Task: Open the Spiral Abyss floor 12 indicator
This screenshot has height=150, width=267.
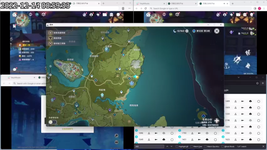Action: click(x=201, y=31)
